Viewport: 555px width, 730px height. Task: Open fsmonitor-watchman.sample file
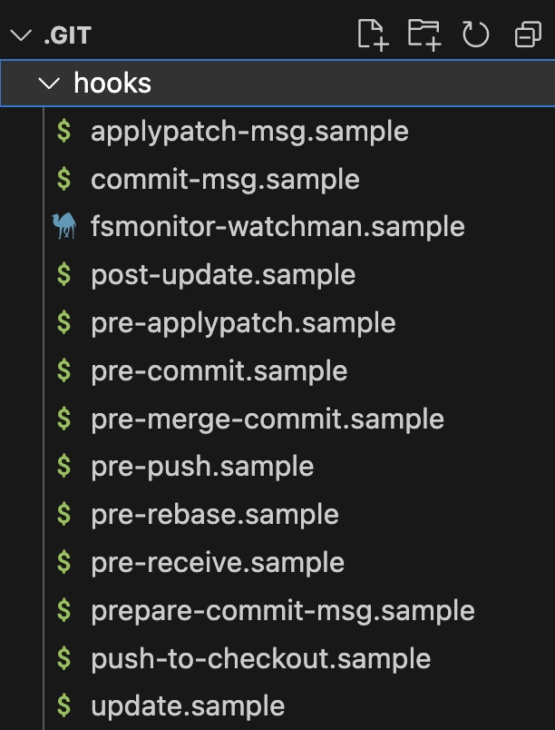point(277,227)
